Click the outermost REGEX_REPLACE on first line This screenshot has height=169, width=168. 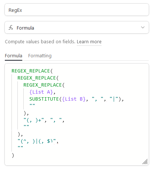(31, 71)
